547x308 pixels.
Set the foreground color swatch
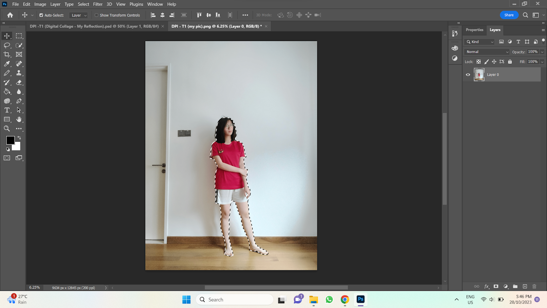[x=10, y=140]
